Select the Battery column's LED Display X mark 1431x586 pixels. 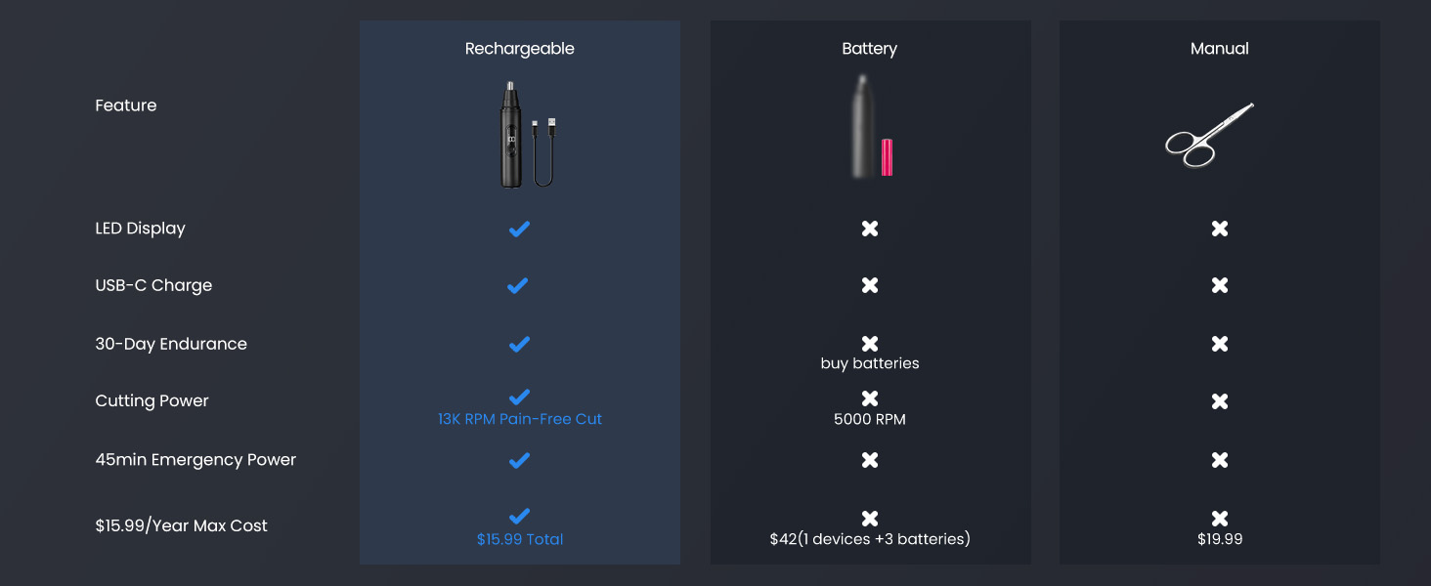coord(869,229)
